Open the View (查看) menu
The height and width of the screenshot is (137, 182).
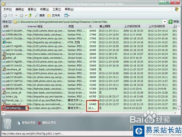tap(32, 9)
